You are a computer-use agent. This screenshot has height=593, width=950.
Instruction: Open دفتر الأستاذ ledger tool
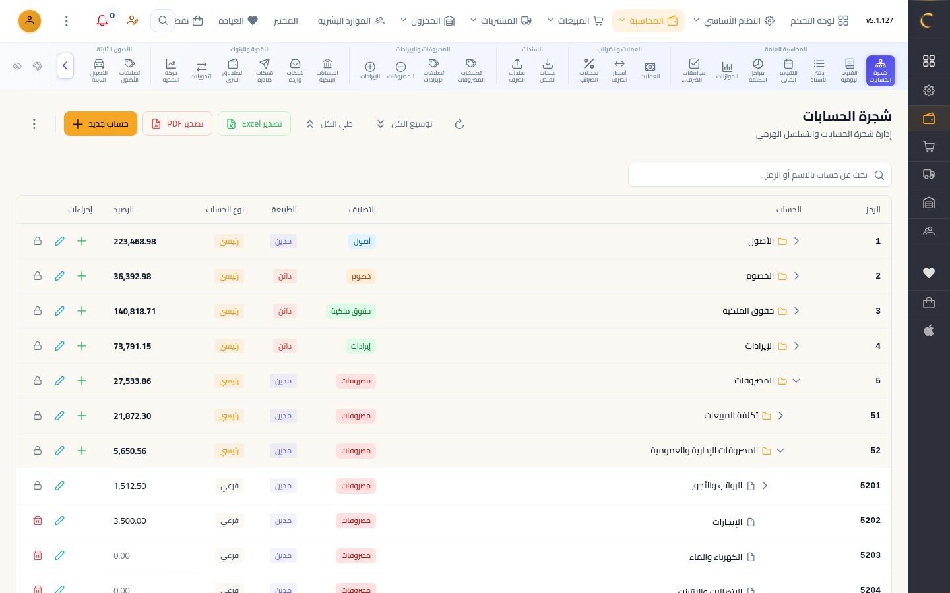pos(819,71)
